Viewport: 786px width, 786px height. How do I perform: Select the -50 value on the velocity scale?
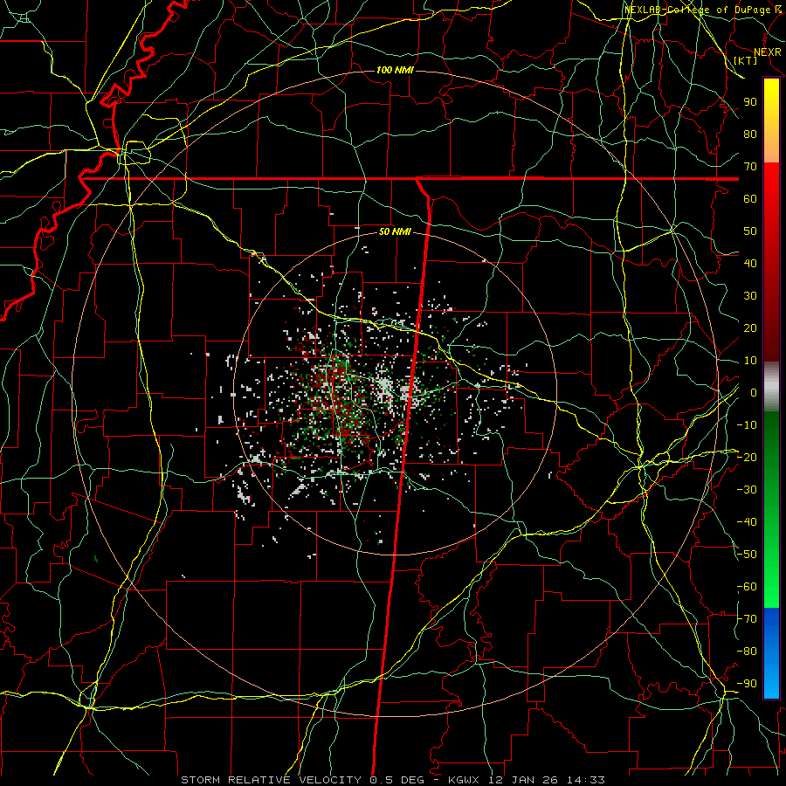click(747, 555)
